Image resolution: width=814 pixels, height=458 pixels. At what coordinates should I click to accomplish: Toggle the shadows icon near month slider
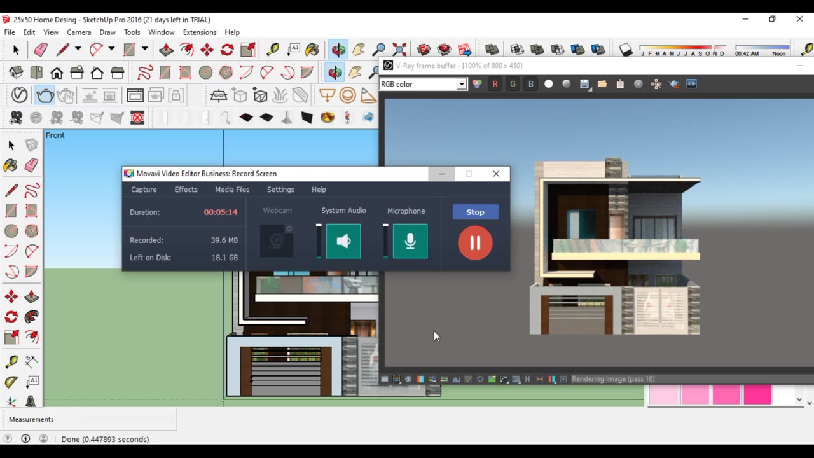[x=626, y=50]
